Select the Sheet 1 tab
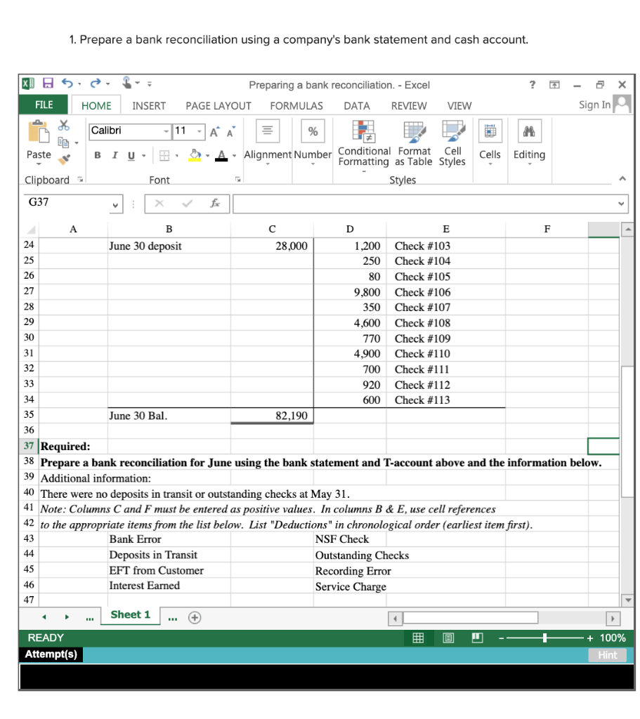640x719 pixels. point(130,614)
